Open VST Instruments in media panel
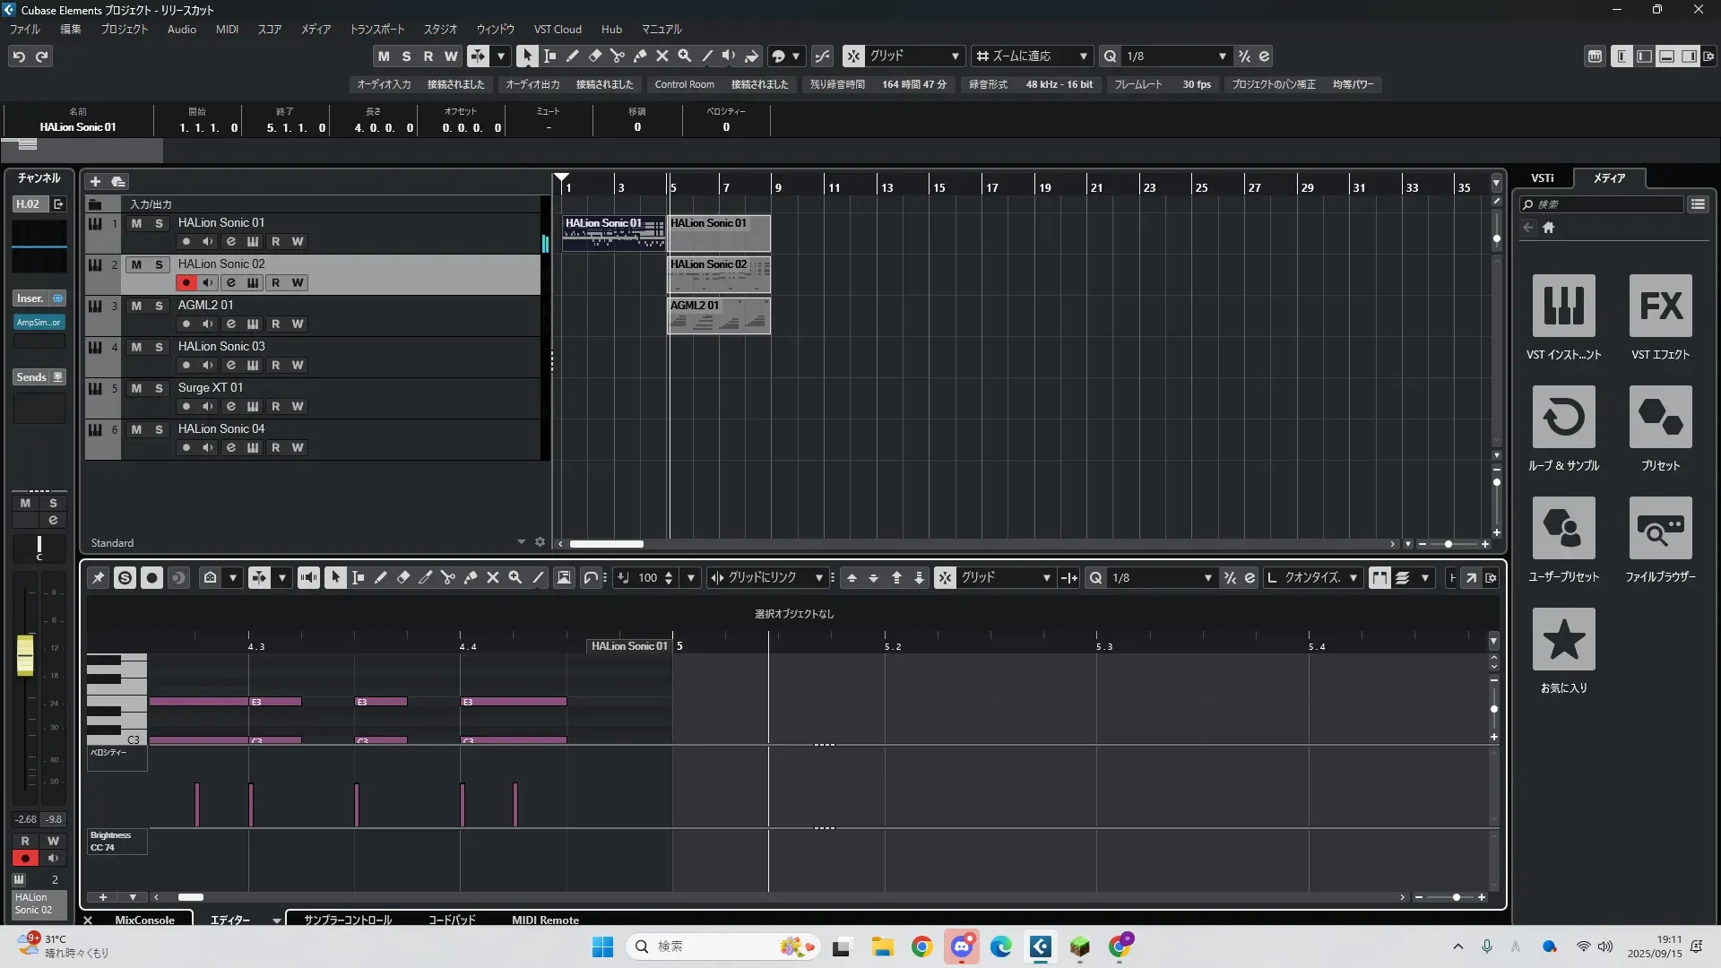The image size is (1721, 968). click(x=1563, y=306)
